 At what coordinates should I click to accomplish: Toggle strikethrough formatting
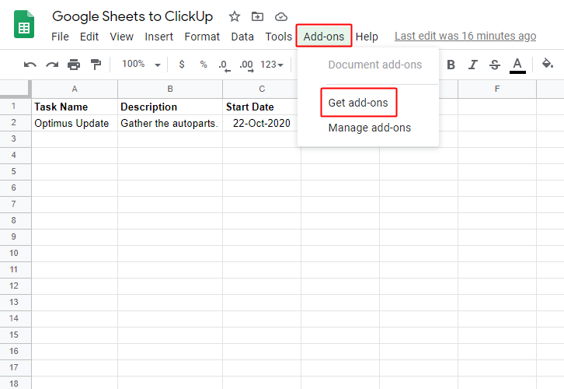pyautogui.click(x=495, y=65)
